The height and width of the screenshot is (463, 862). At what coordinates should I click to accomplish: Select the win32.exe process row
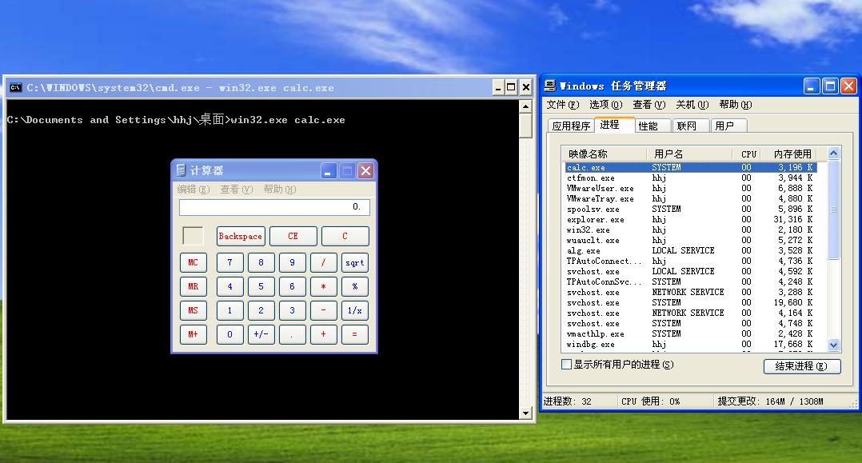[691, 230]
